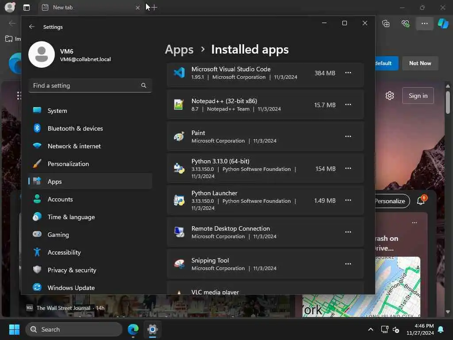Open a new tab in Edge
This screenshot has height=340, width=453.
[154, 7]
